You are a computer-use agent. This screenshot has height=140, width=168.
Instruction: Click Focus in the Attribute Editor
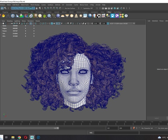162,21
